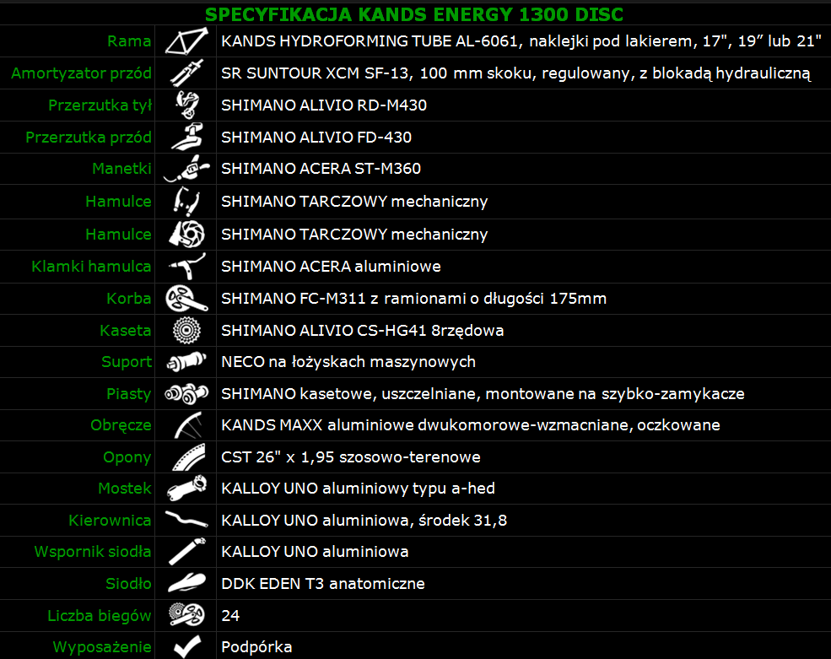The height and width of the screenshot is (659, 831).
Task: Click the Piasty label
Action: [x=129, y=394]
